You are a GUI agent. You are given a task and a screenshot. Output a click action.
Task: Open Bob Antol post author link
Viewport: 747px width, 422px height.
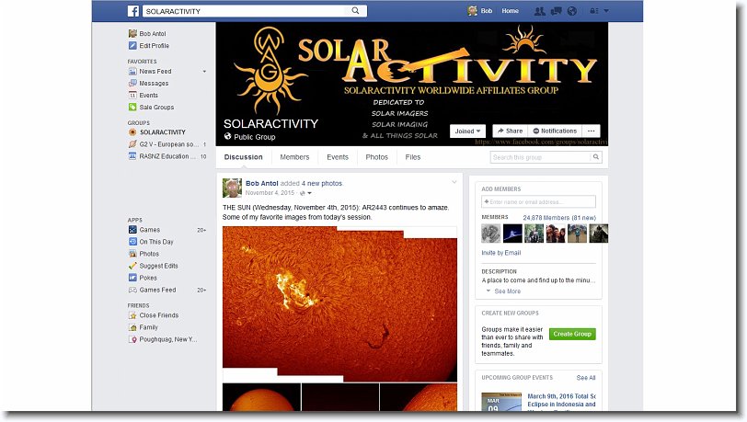(x=261, y=183)
